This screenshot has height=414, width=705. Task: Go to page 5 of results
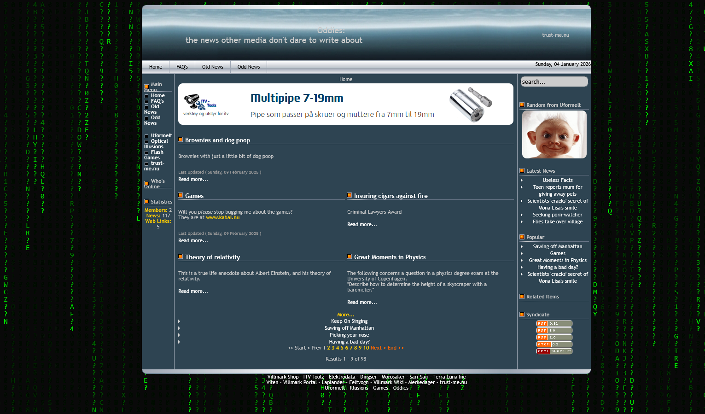342,348
